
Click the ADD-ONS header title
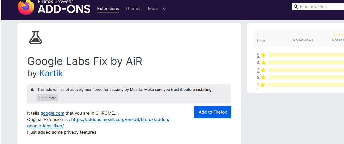click(x=64, y=9)
